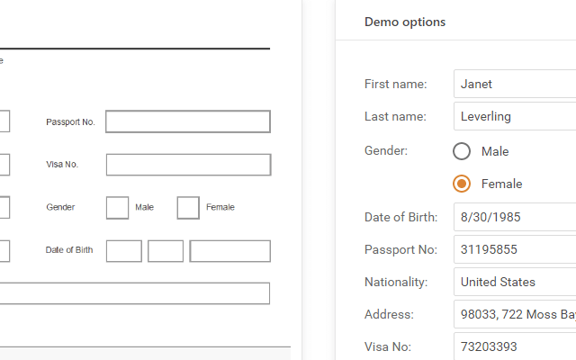576x360 pixels.
Task: Check the Female checkbox on the form
Action: tap(188, 208)
